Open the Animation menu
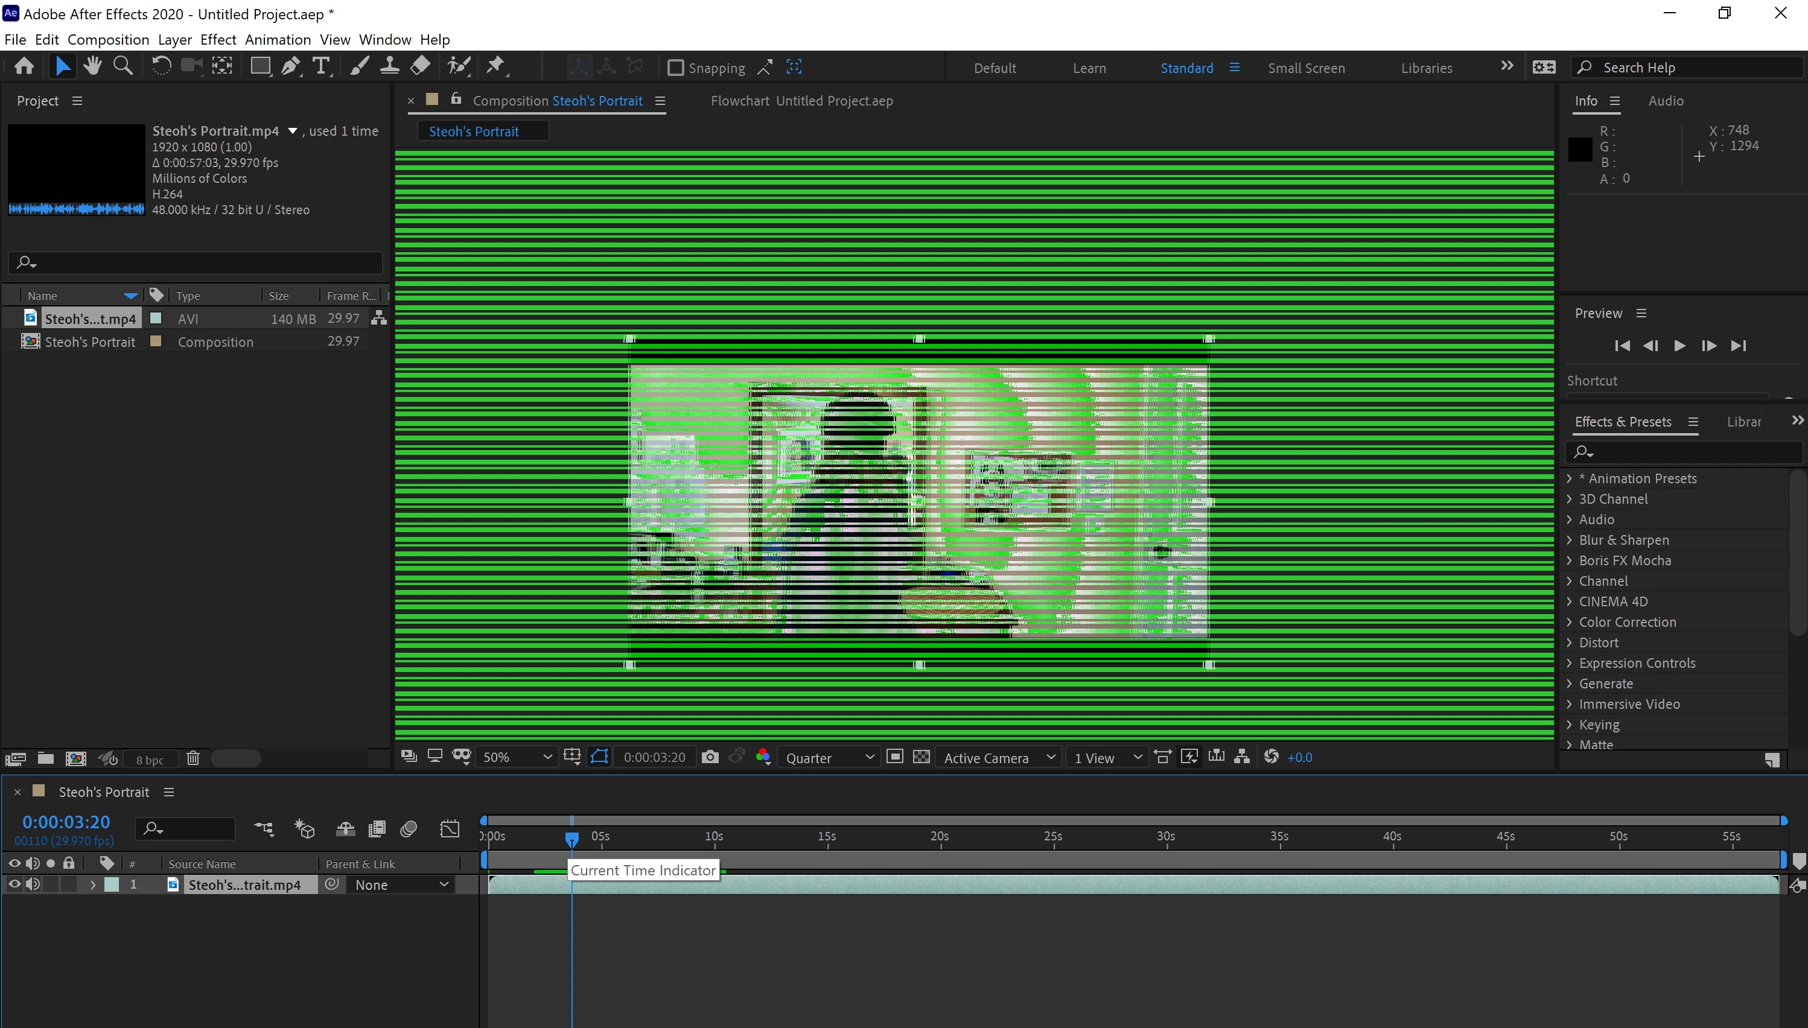Screen dimensions: 1808x1028 pyautogui.click(x=278, y=40)
